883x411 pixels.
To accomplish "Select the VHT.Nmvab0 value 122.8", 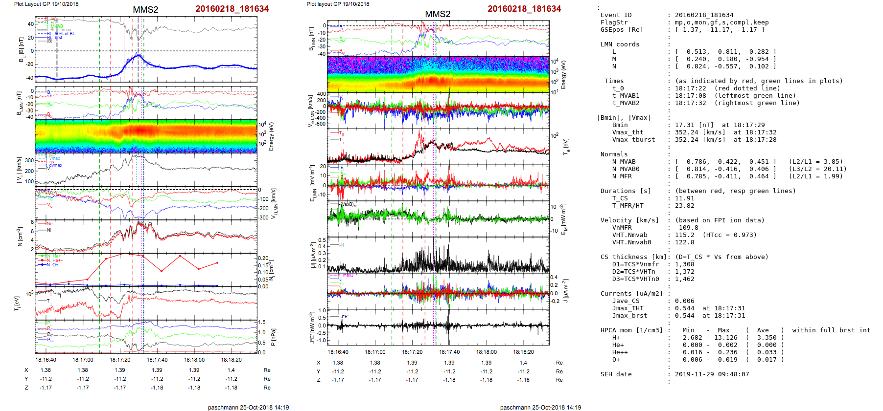I will [685, 242].
